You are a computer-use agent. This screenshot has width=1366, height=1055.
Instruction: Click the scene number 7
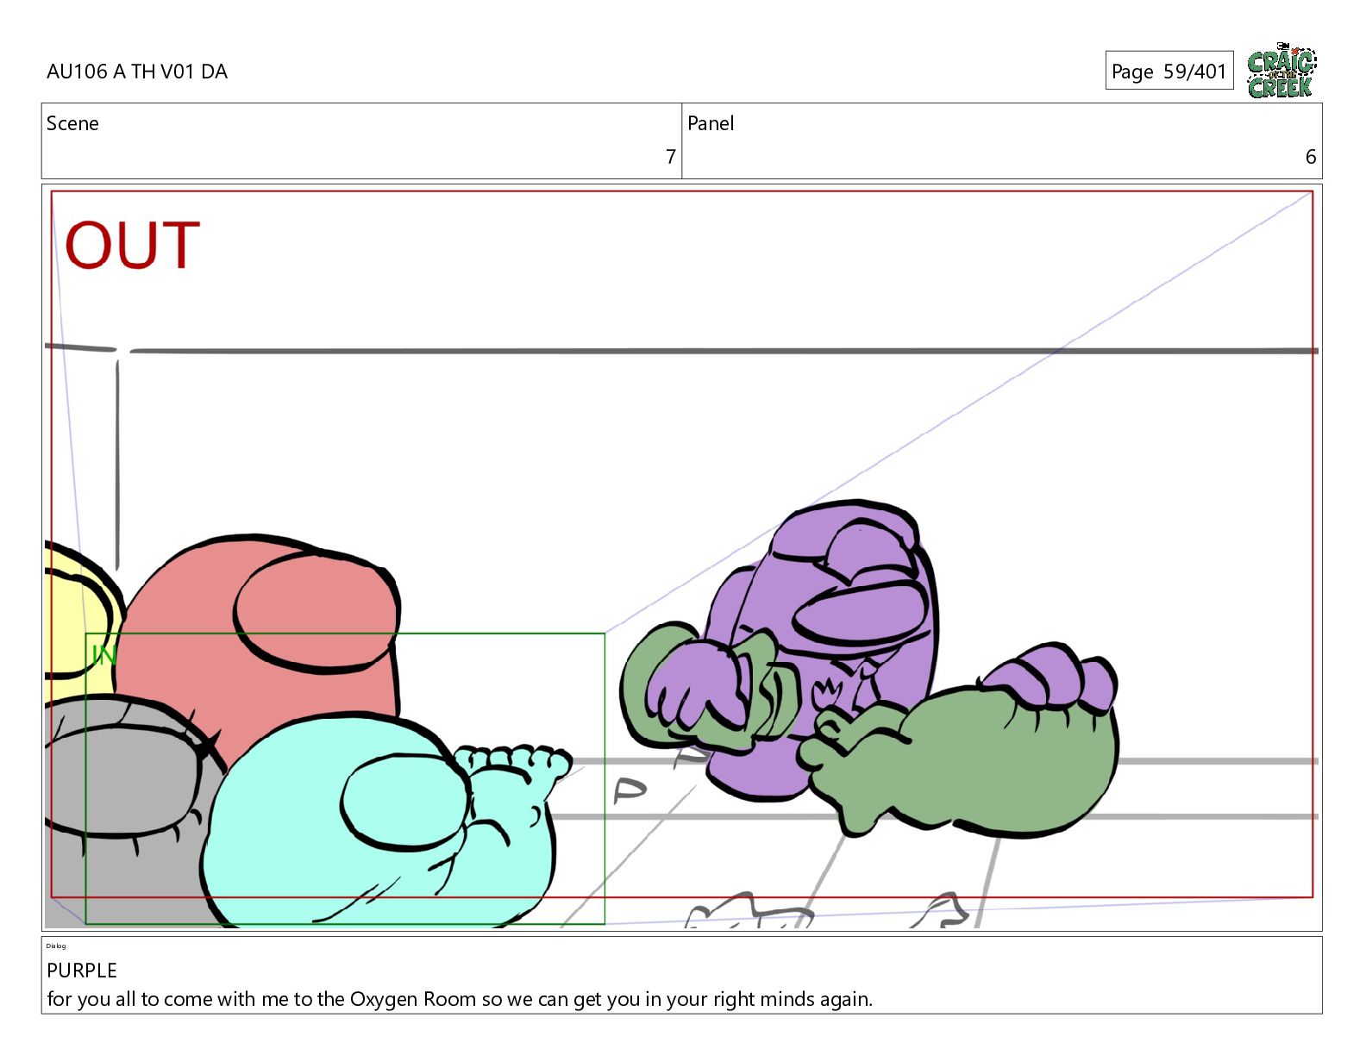(670, 157)
